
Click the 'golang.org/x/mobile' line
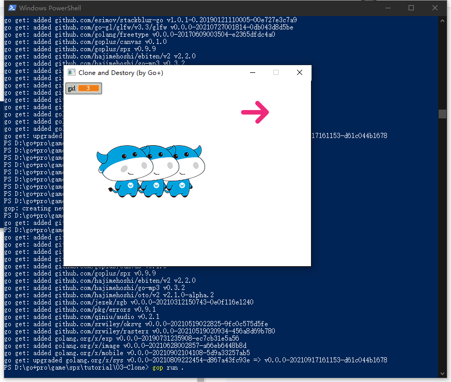[x=127, y=353]
